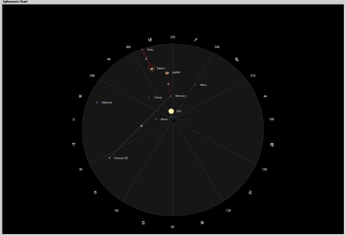Click the Mars planet icon
Image resolution: width=346 pixels, height=236 pixels.
pyautogui.click(x=195, y=85)
